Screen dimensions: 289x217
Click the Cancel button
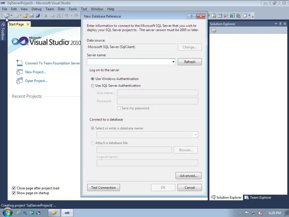[189, 188]
